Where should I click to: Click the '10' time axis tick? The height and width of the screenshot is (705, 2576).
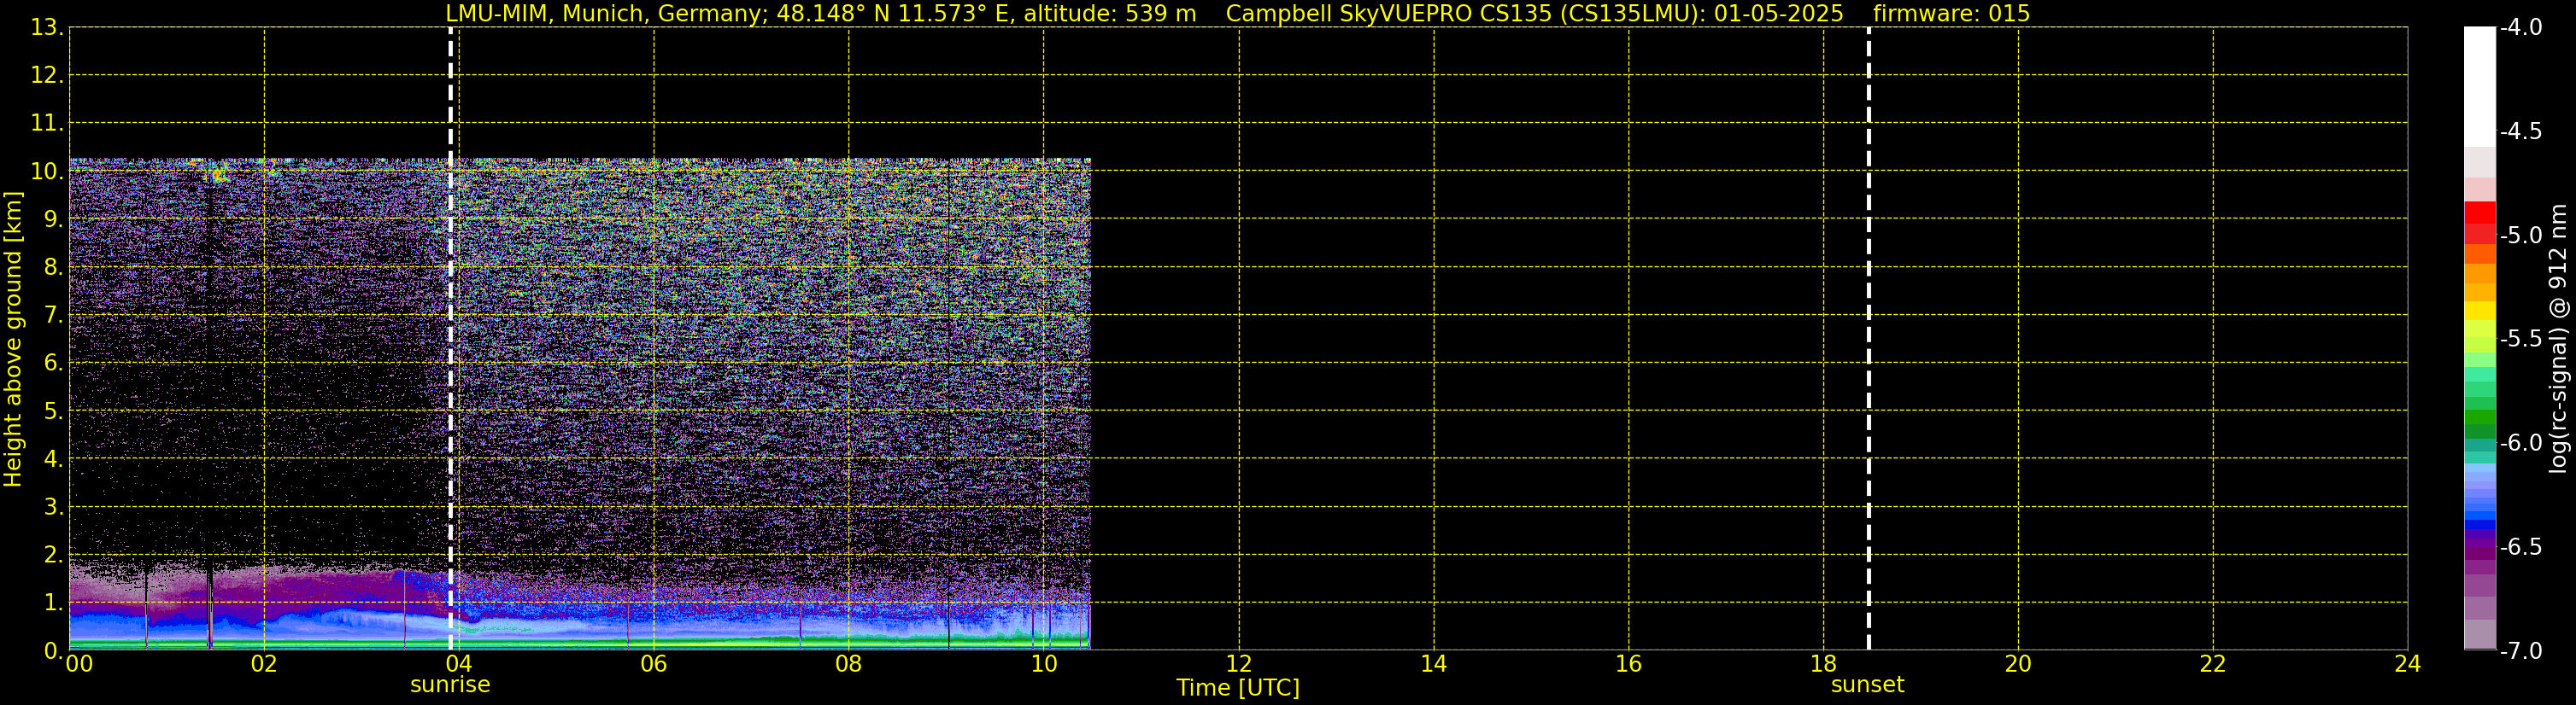point(1044,664)
